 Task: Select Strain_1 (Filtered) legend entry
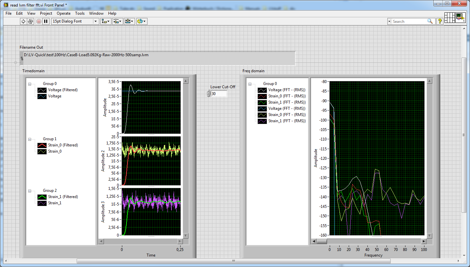[x=63, y=197]
